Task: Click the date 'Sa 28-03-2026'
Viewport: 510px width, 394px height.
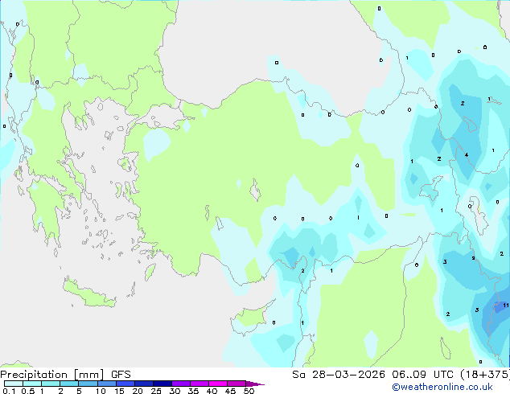Action: [339, 375]
